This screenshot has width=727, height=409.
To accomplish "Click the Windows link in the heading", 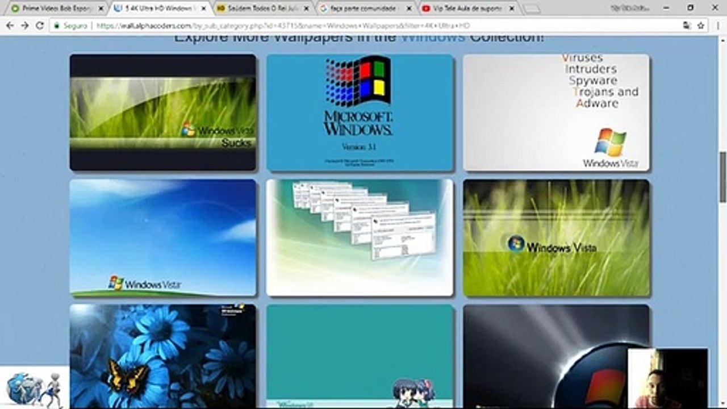I will click(433, 37).
